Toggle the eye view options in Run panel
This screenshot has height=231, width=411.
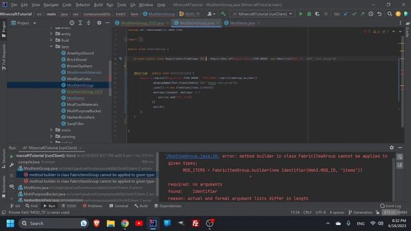[x=12, y=187]
